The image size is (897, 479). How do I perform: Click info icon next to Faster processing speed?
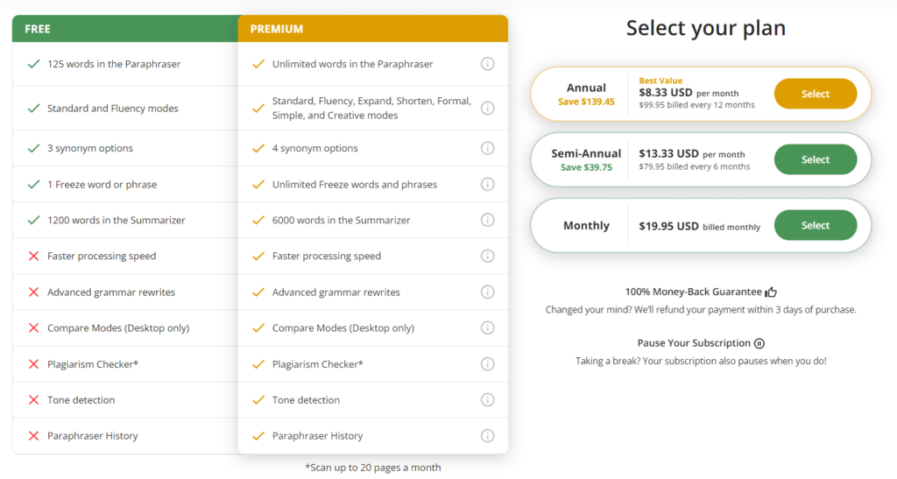click(x=487, y=256)
